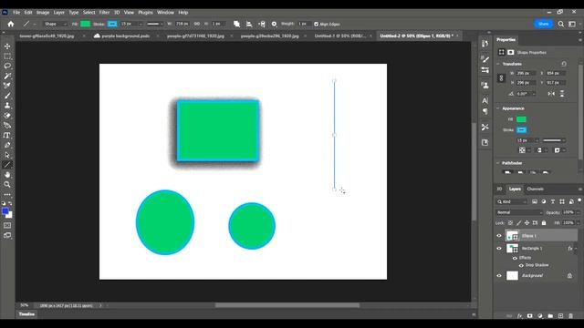
Task: Toggle lock all padlock in Layers
Action: tap(544, 222)
